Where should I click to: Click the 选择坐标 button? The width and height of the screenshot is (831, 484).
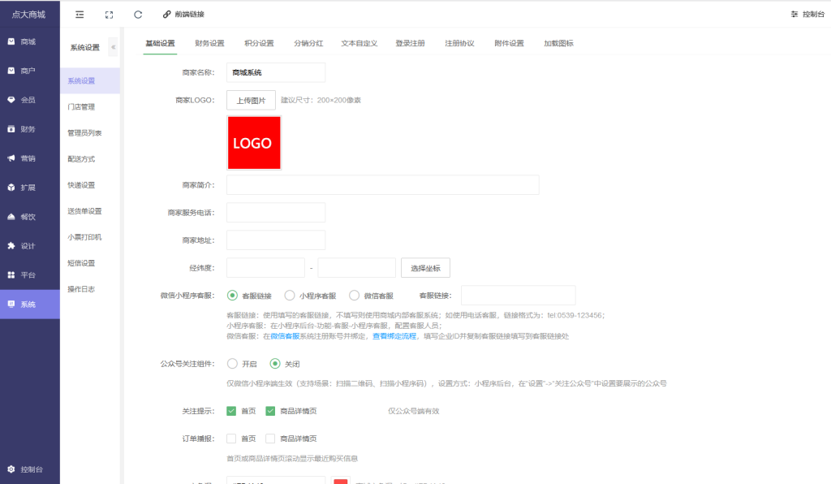[425, 268]
